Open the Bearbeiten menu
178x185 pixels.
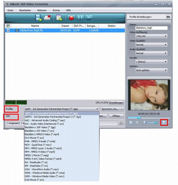[25, 10]
